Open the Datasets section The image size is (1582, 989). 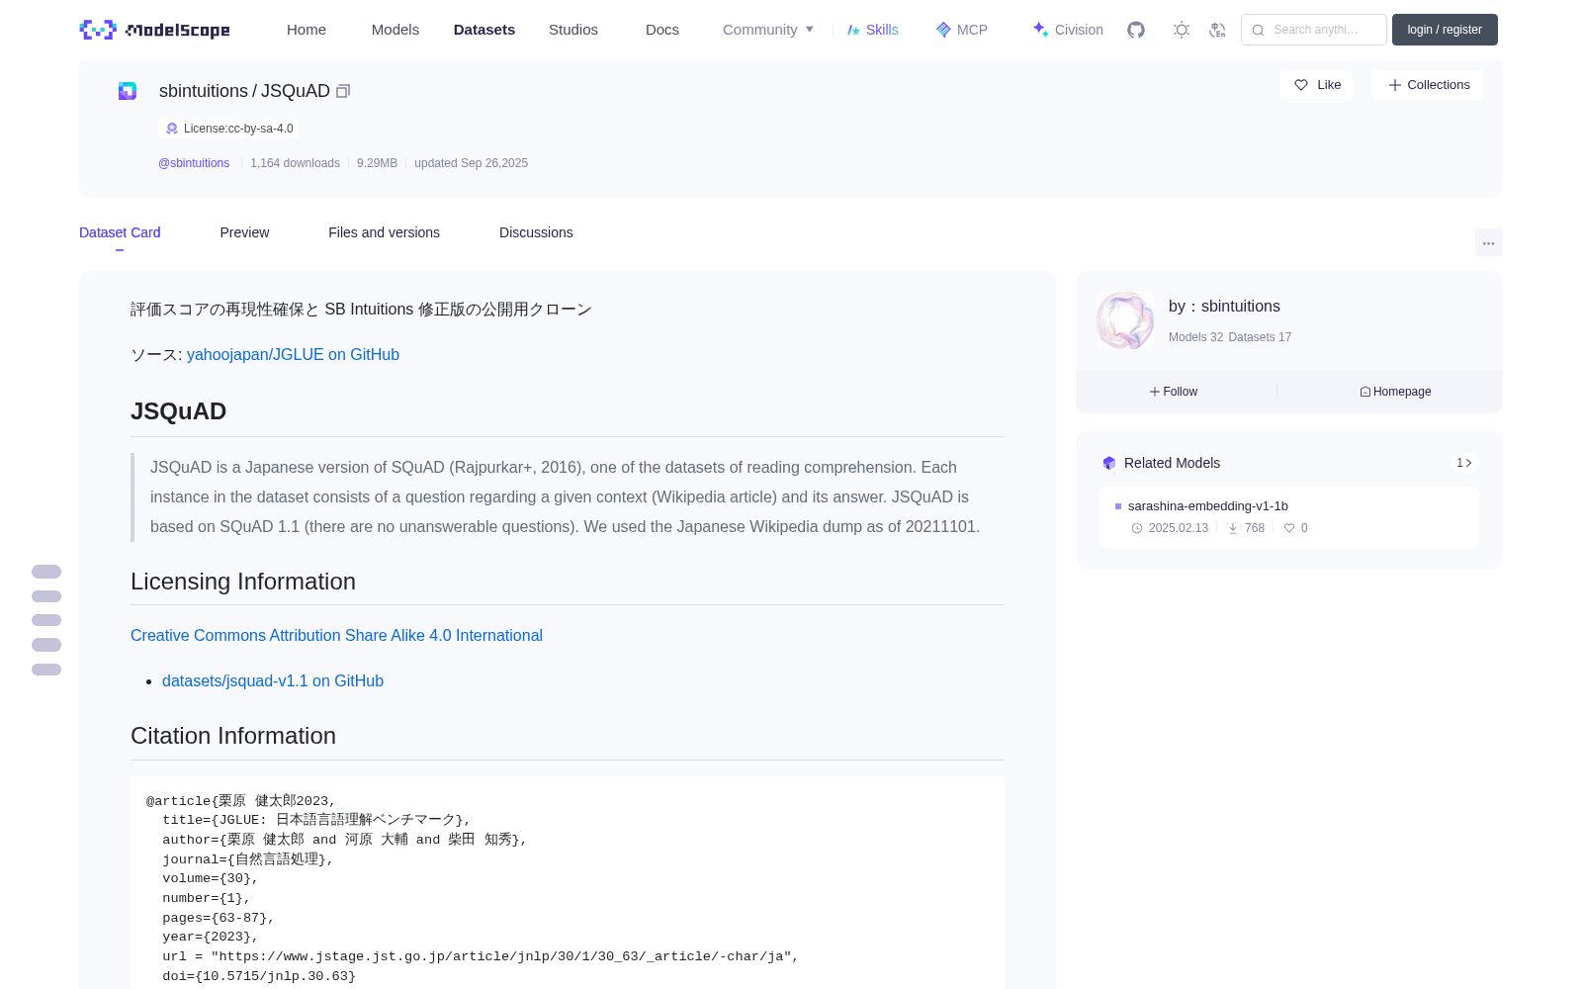coord(484,30)
